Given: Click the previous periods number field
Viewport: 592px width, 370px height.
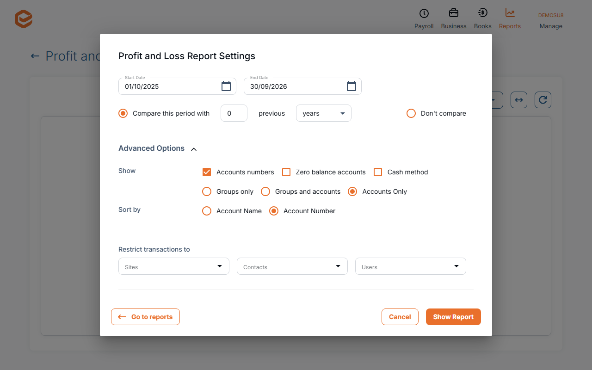Looking at the screenshot, I should [x=234, y=113].
